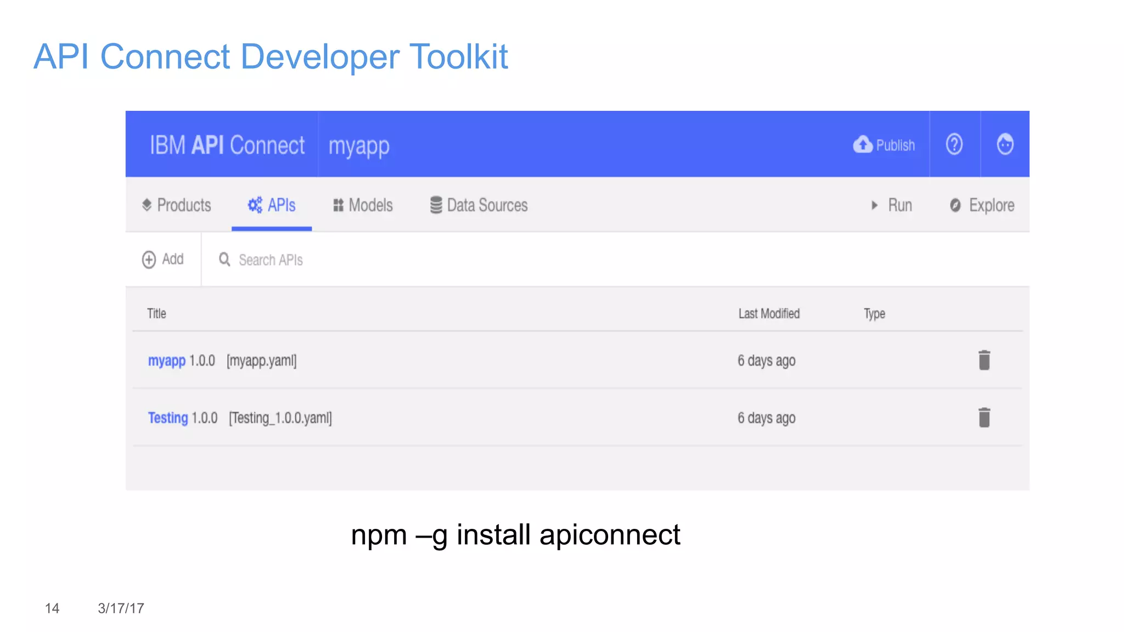Click the Explore compass icon

click(x=956, y=205)
